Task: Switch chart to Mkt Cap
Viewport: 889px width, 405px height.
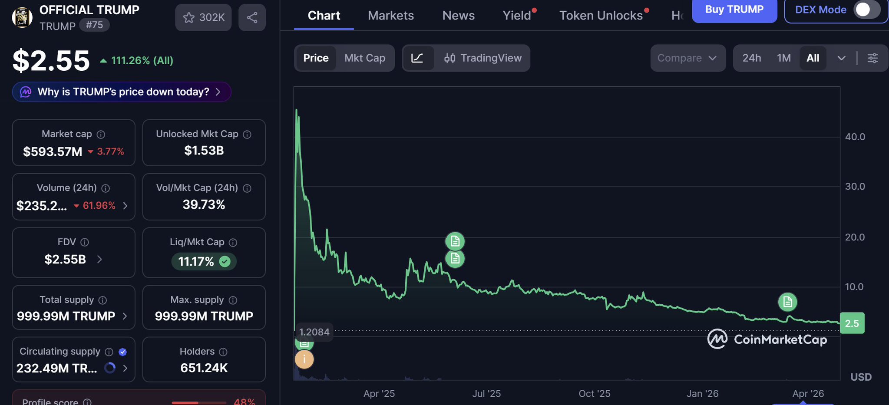Action: click(364, 58)
